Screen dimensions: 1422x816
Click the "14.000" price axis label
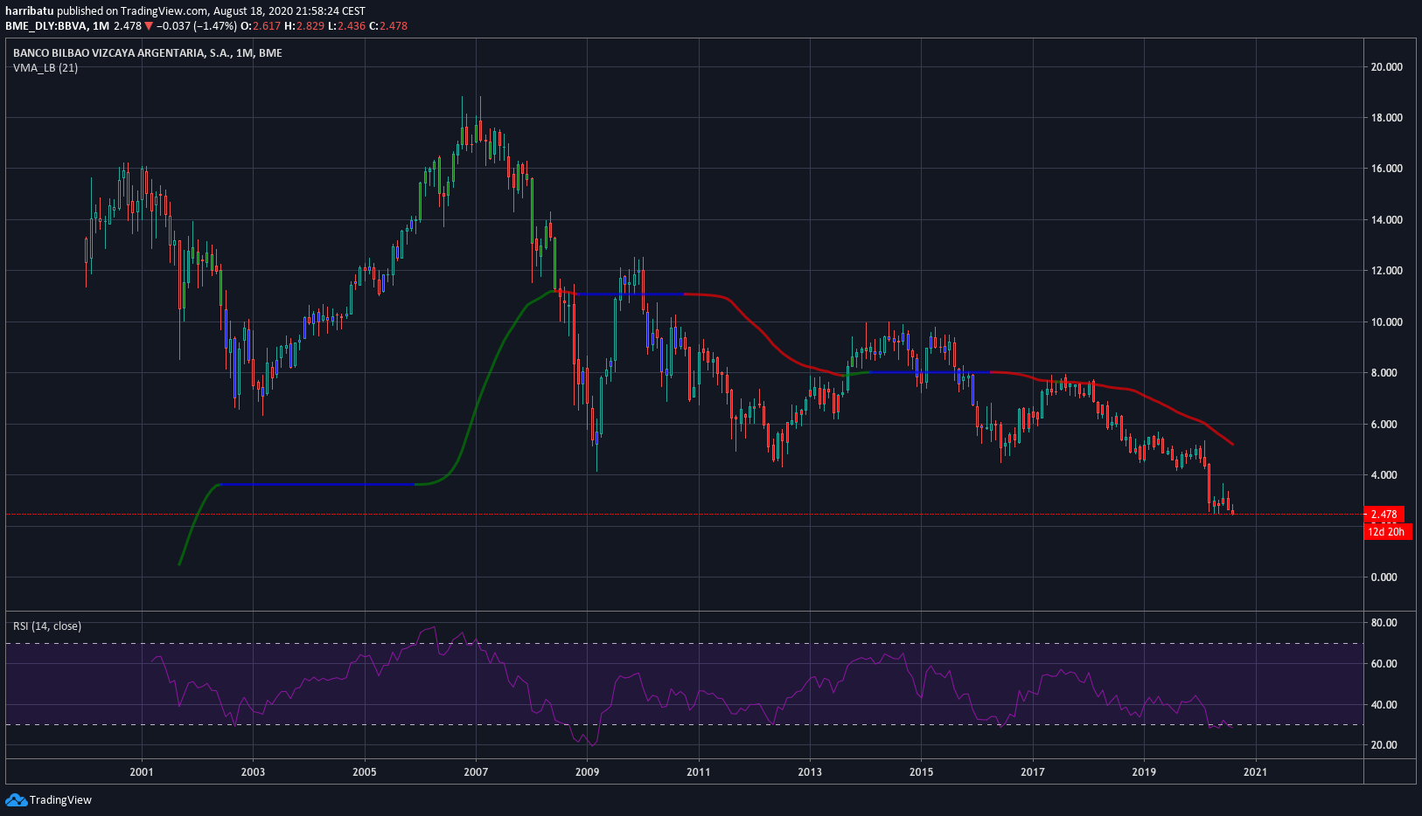pos(1386,220)
